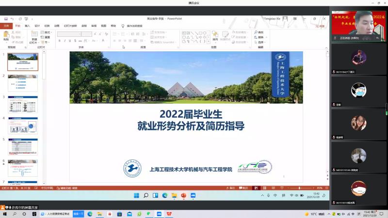Click the 共享 share button
The image size is (388, 218).
322,26
